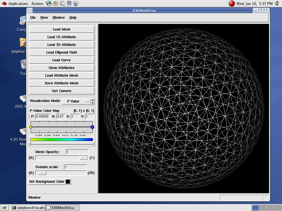The width and height of the screenshot is (282, 211).
Task: Select the yellow color map node
Action: [31, 127]
